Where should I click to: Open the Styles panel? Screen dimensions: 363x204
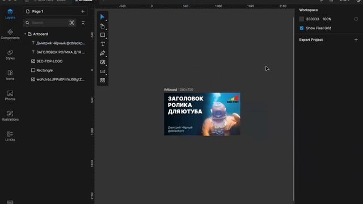coord(10,54)
